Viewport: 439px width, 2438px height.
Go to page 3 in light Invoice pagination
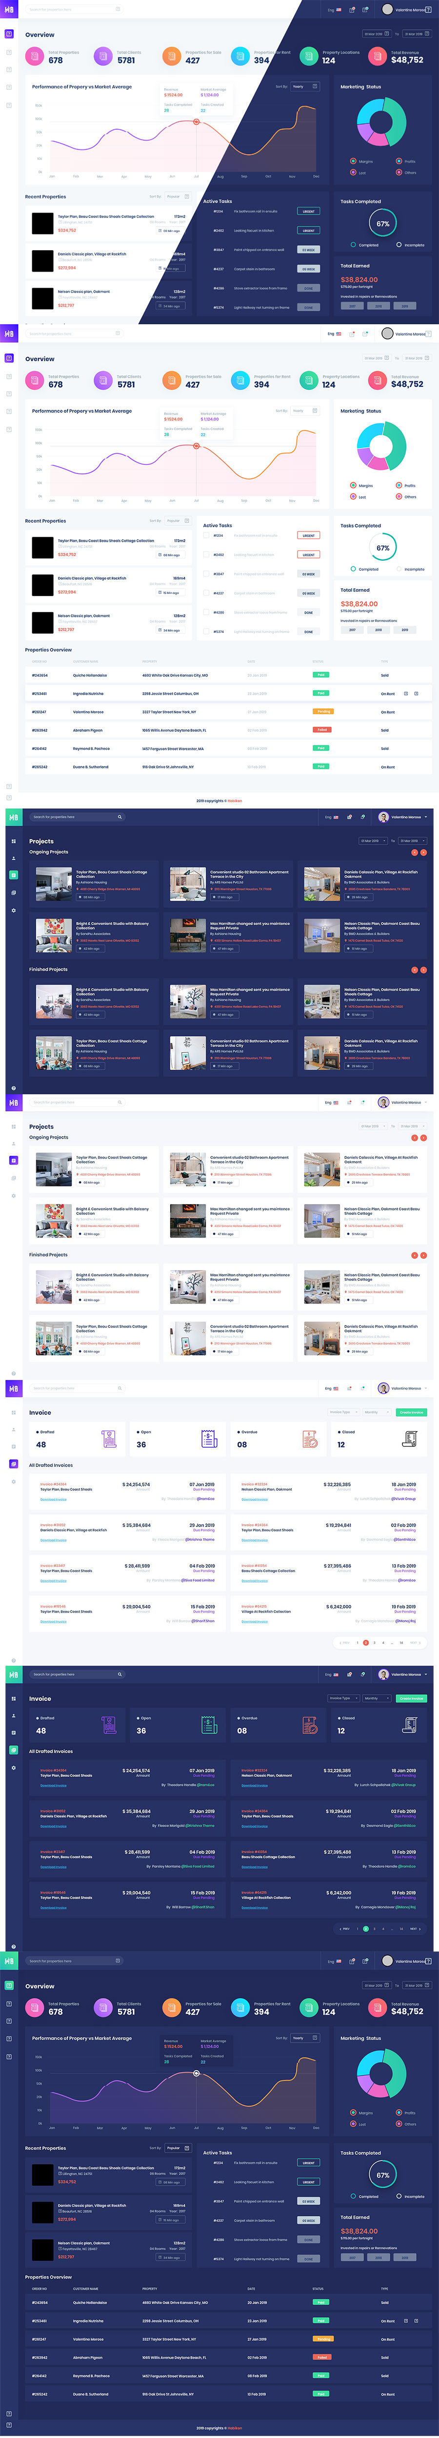(x=374, y=1643)
